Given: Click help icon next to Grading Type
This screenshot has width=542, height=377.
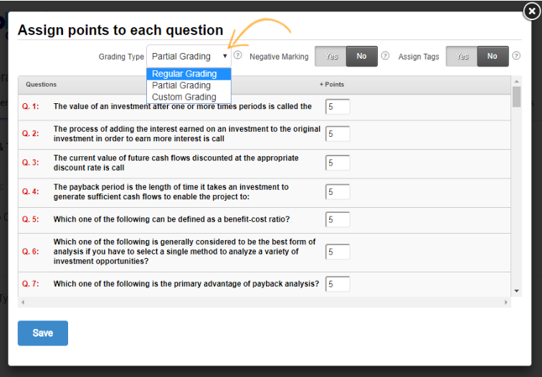Looking at the screenshot, I should (x=238, y=55).
